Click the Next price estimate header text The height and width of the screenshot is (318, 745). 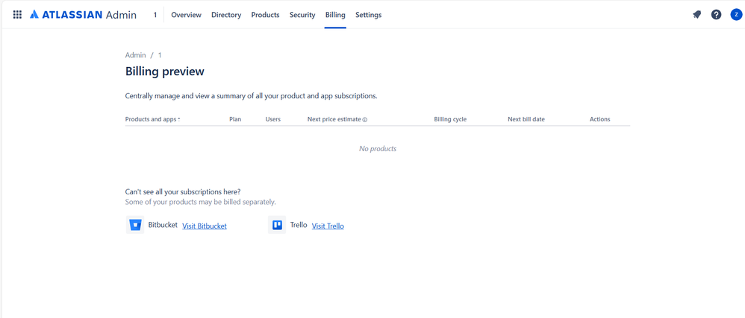coord(334,119)
